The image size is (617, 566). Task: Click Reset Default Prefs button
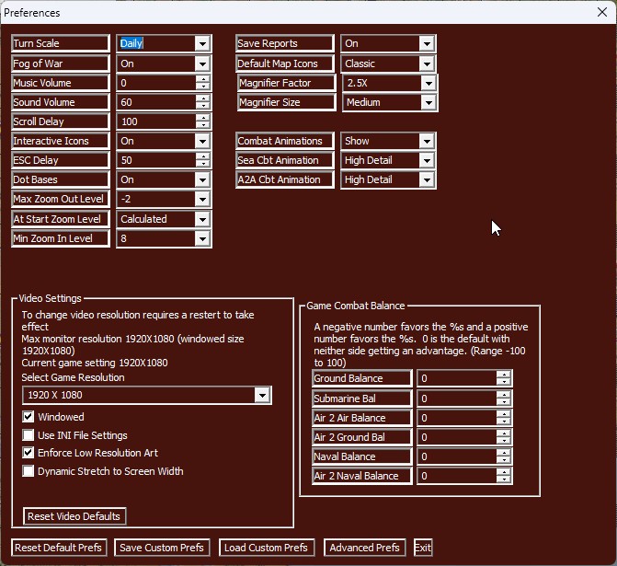(x=59, y=548)
